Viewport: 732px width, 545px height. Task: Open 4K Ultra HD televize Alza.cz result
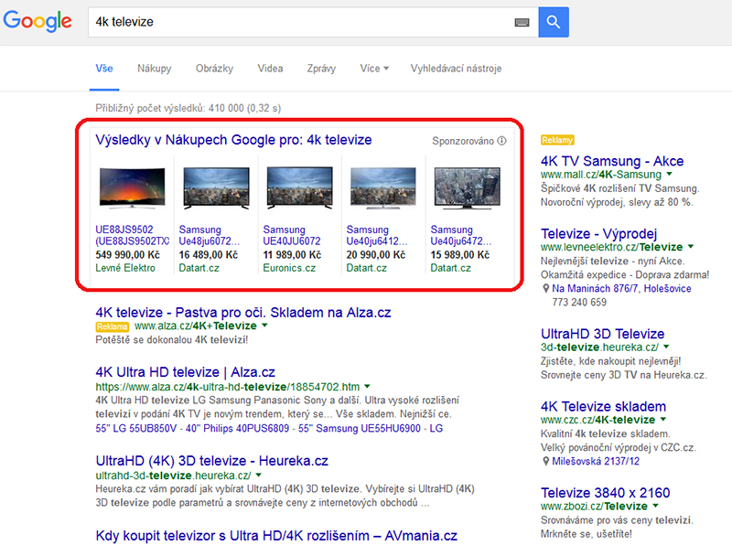(186, 372)
